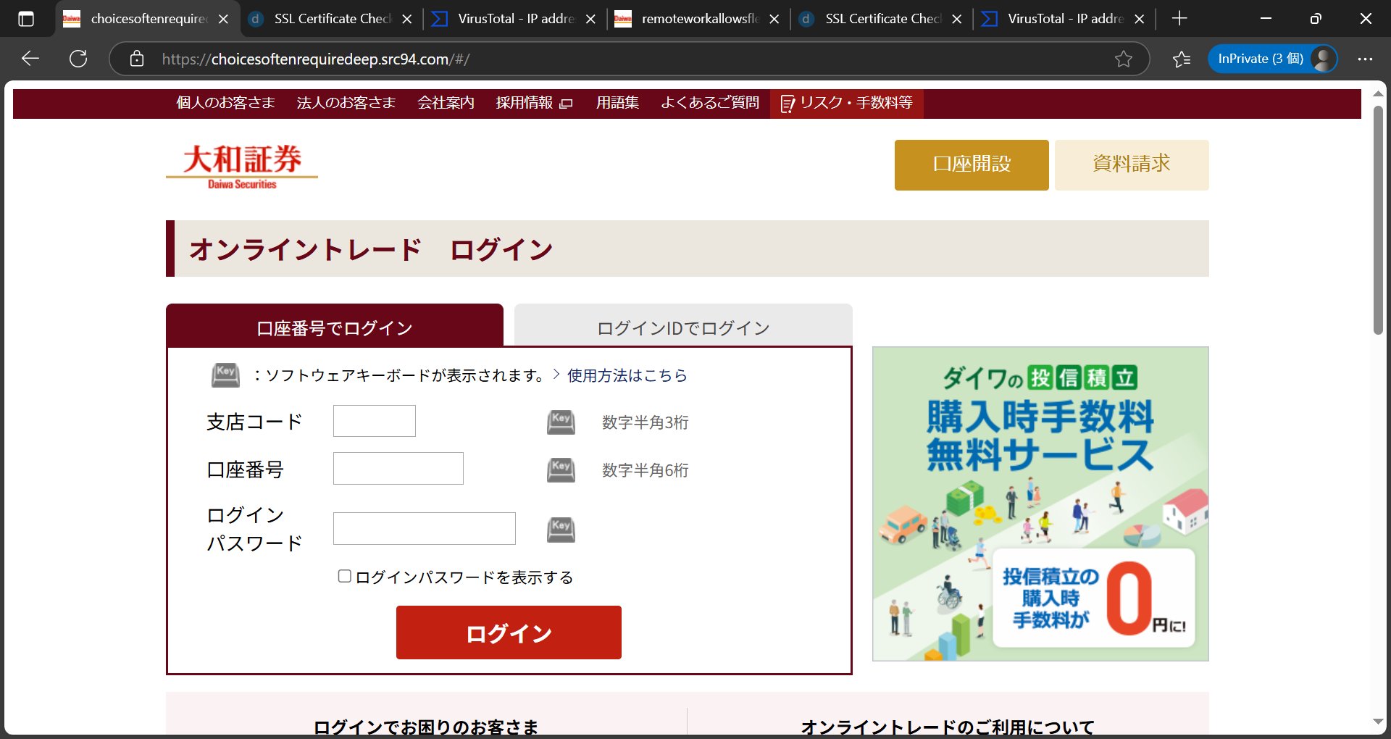Click the red ログイン button
This screenshot has height=739, width=1391.
509,632
